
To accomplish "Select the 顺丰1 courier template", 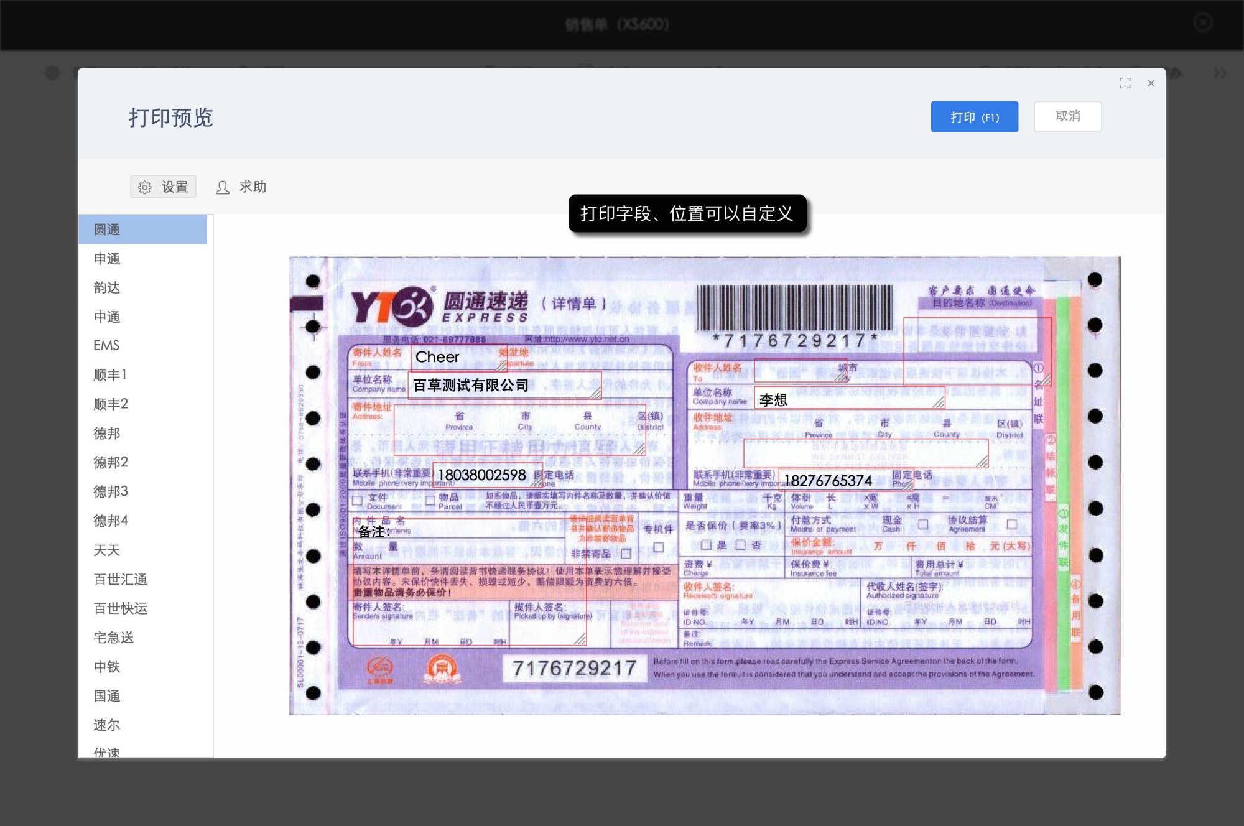I will tap(142, 374).
